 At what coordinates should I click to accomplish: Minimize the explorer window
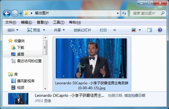141,3
